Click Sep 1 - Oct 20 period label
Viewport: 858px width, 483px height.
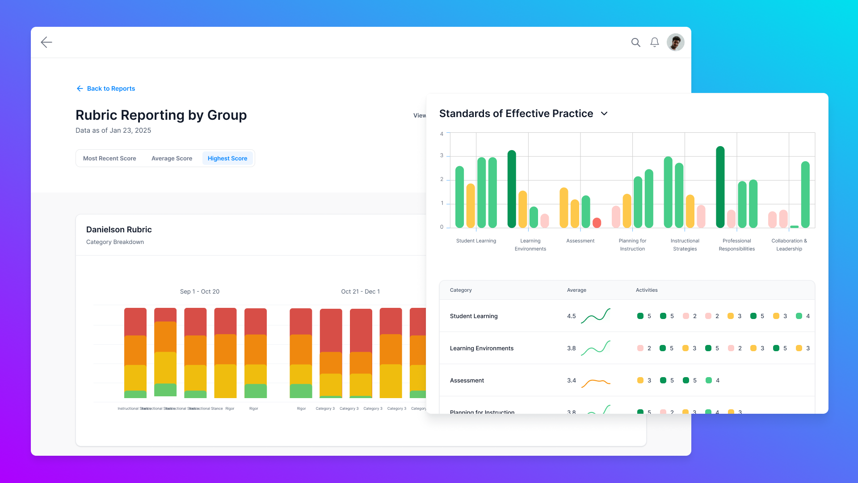(x=200, y=291)
